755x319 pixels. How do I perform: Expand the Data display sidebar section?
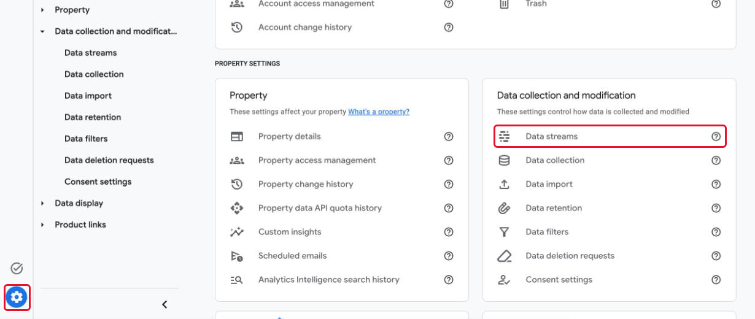coord(42,203)
